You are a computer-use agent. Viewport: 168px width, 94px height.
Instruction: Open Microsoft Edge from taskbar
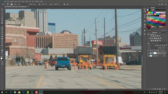click(11, 92)
